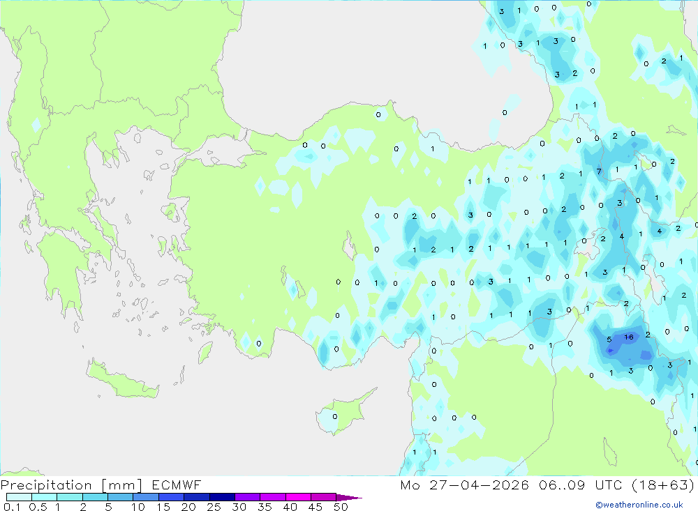Pick the 15–20 mm legend color box
Screen dimensions: 698x511
pos(172,497)
